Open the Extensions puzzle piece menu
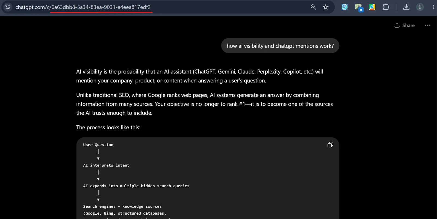437x219 pixels. point(386,7)
